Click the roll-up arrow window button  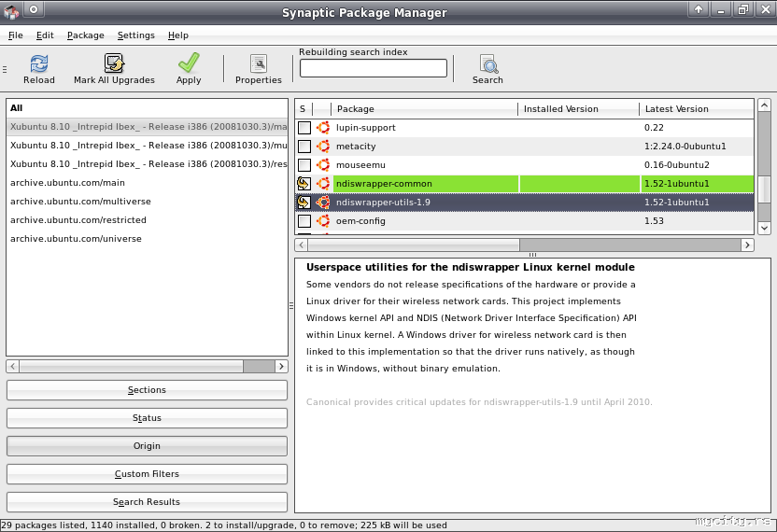[x=699, y=9]
